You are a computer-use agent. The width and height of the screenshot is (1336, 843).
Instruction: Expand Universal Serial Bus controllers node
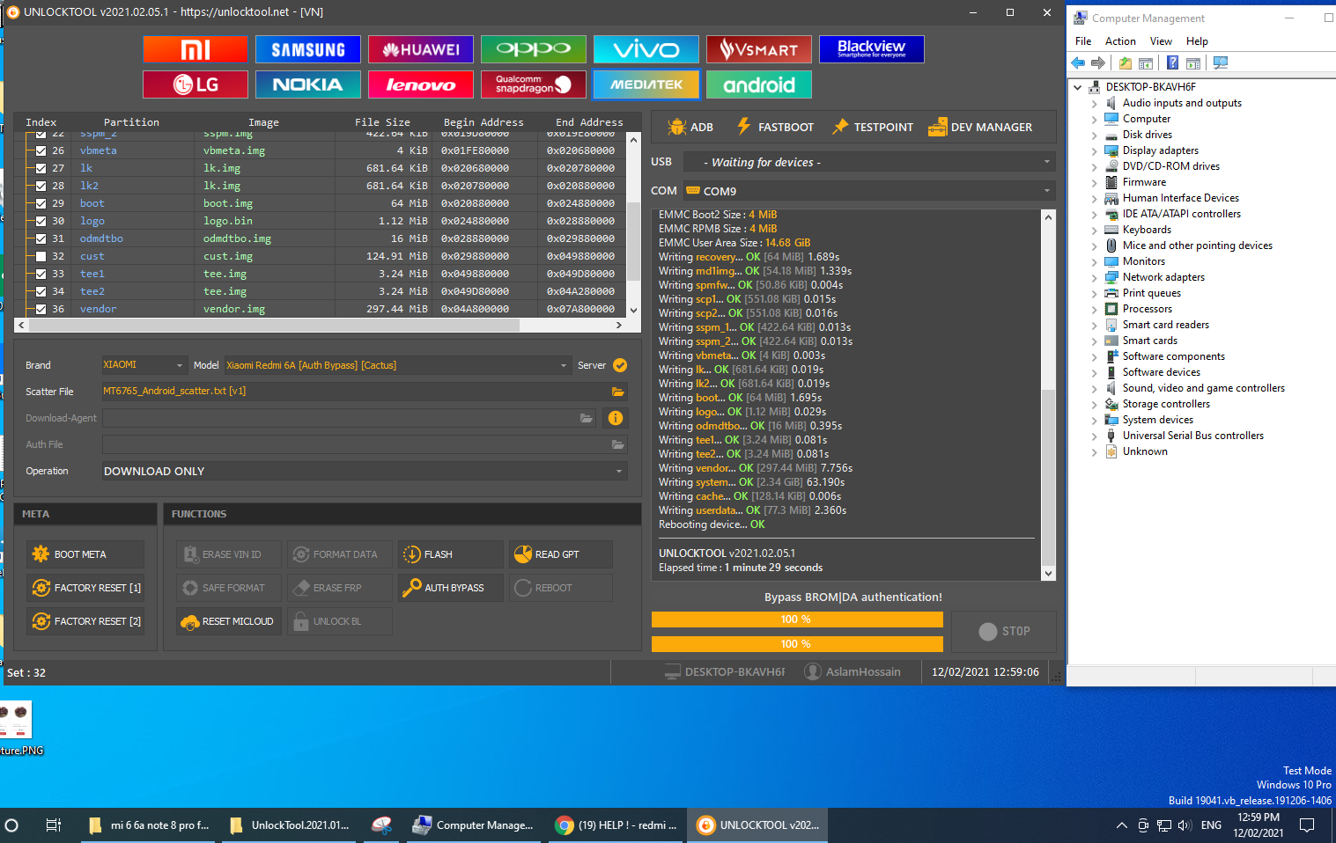click(x=1095, y=436)
